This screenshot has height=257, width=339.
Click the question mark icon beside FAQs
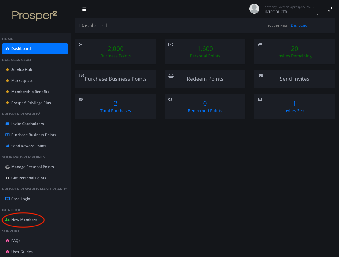click(x=7, y=241)
